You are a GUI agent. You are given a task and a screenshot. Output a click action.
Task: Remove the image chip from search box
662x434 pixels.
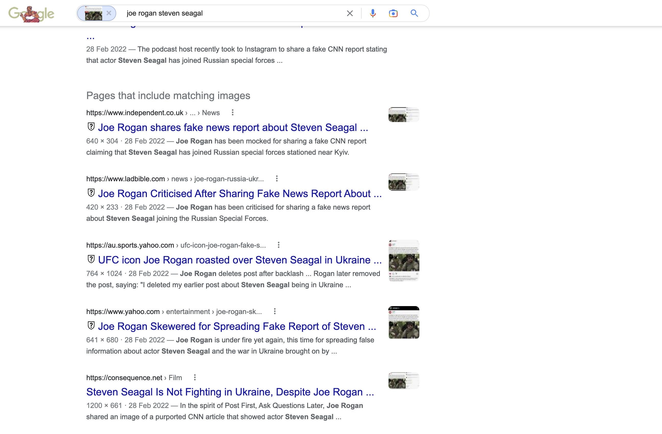[x=109, y=13]
